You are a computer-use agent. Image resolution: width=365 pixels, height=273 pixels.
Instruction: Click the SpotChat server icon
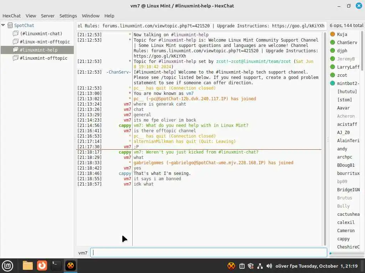[10, 25]
